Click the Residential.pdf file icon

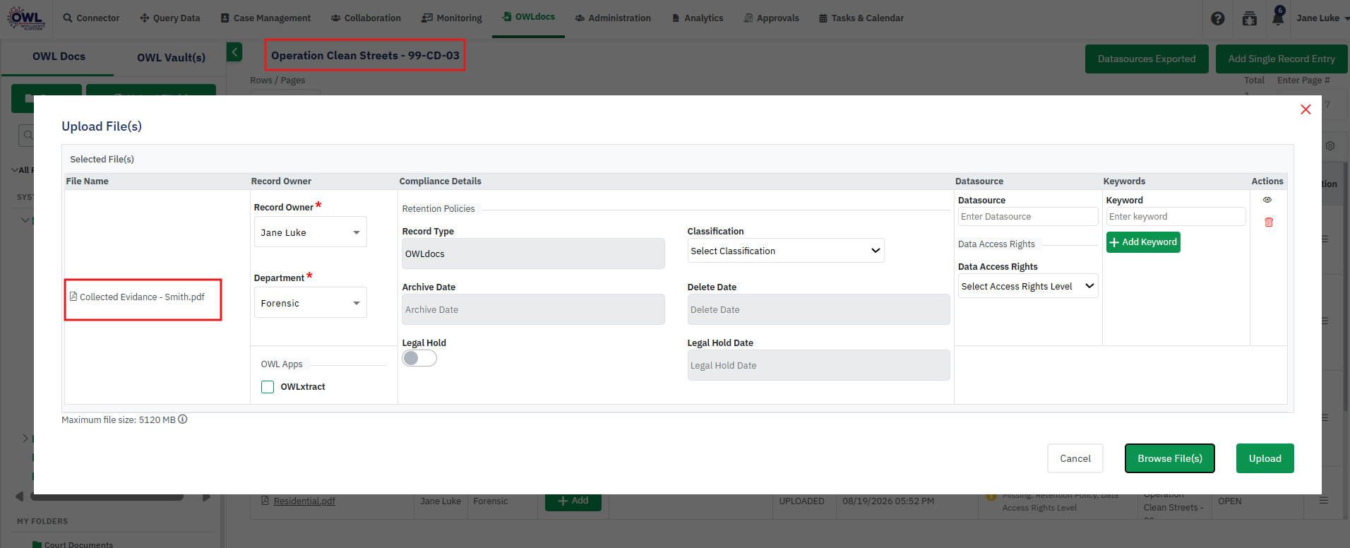265,501
